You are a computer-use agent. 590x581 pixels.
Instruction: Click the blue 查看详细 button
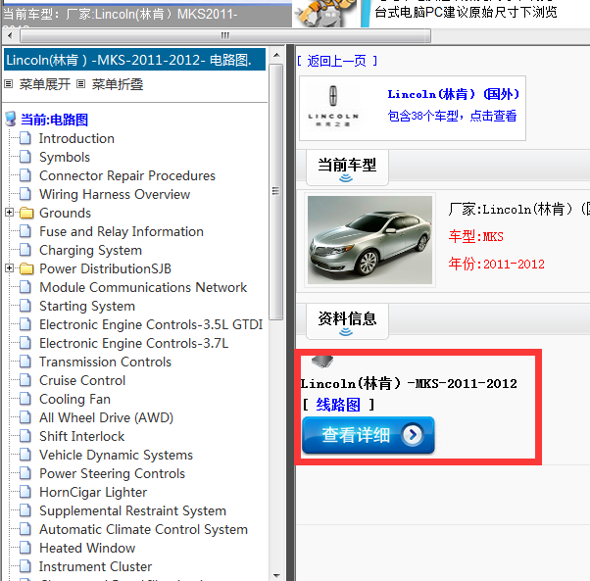point(369,435)
